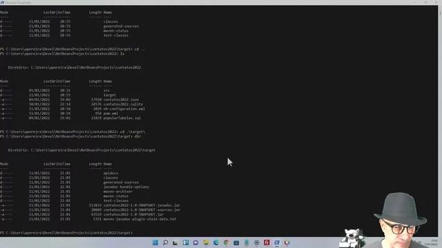Screen dimensions: 442x248
Task: Select maven-javadoc-plugin-stale-data.txt entry
Action: click(140, 219)
